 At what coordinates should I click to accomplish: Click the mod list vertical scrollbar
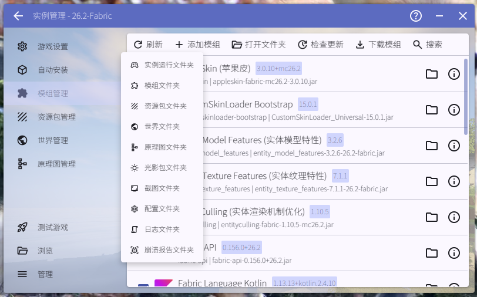click(x=466, y=97)
